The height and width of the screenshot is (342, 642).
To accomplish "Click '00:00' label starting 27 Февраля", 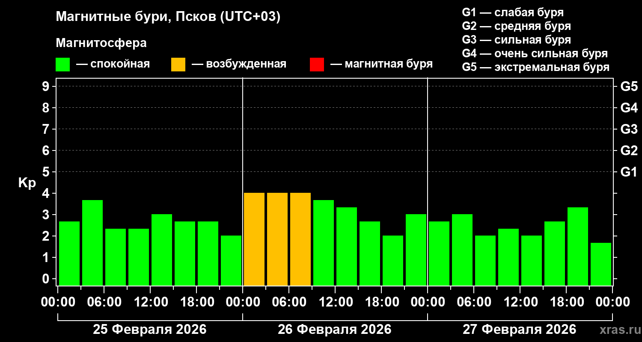I will pyautogui.click(x=428, y=302).
